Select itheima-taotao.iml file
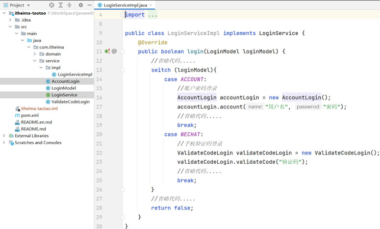 point(39,108)
